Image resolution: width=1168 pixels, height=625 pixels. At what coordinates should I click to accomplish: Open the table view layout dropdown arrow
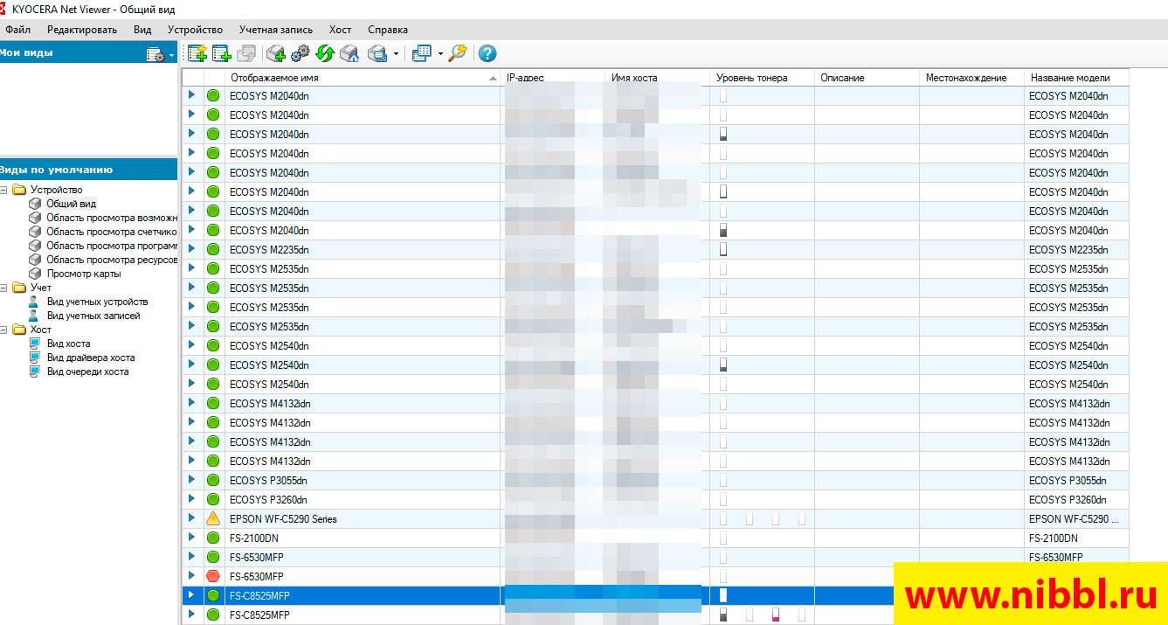click(440, 54)
